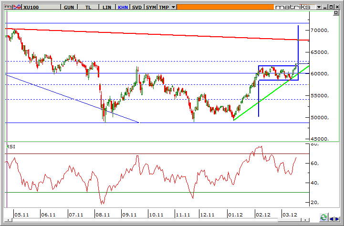
Task: Click the horizontal scrollbar right arrow
Action: [x=305, y=220]
